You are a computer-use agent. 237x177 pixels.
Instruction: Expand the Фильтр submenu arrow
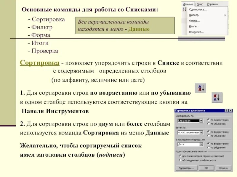click(x=225, y=15)
